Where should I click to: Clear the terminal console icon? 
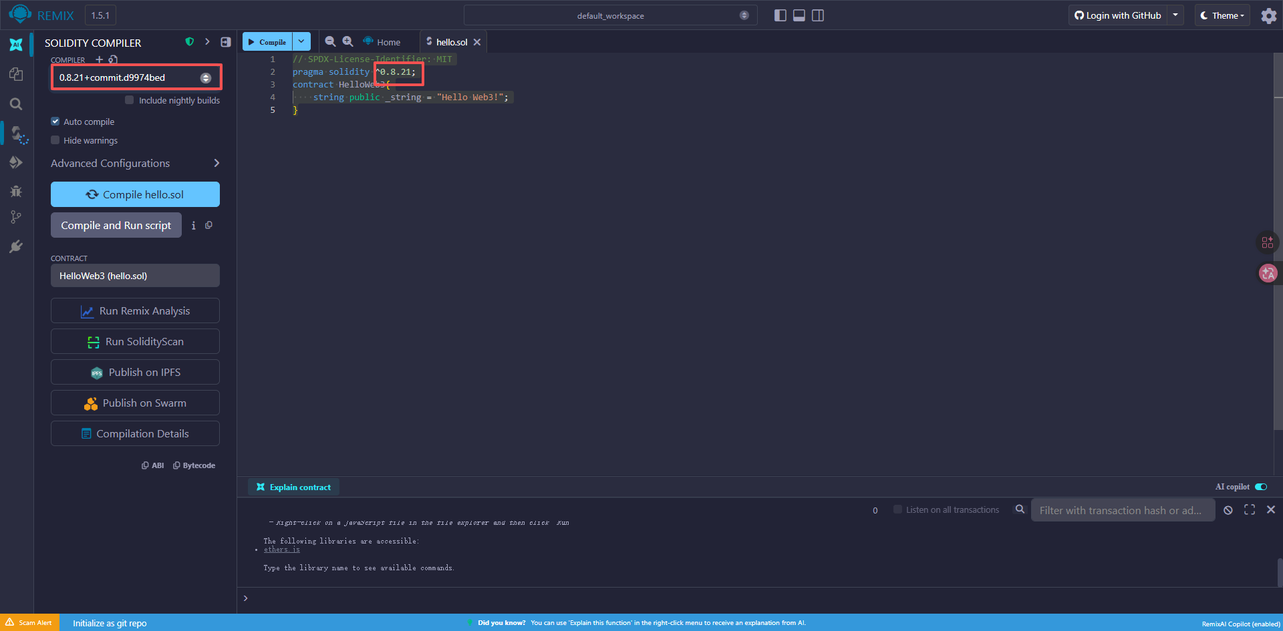[x=1228, y=510]
